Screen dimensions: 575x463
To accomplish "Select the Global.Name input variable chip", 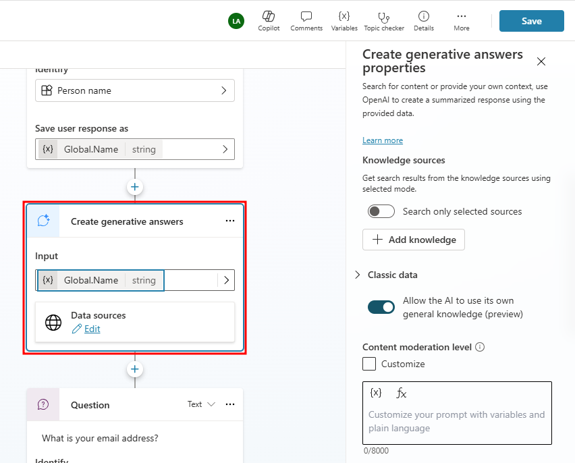I will (x=101, y=280).
